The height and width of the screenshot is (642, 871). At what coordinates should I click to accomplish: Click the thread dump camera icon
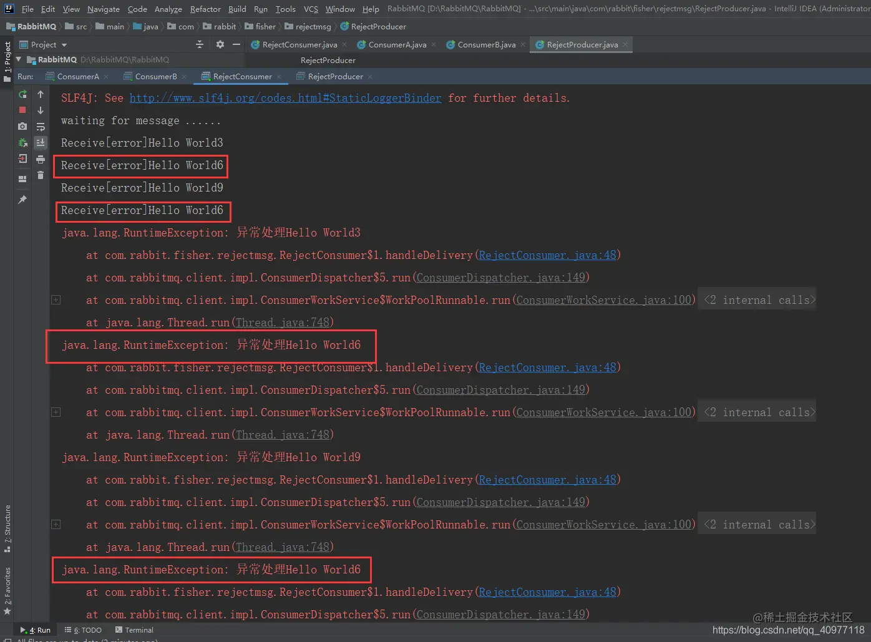click(x=22, y=126)
